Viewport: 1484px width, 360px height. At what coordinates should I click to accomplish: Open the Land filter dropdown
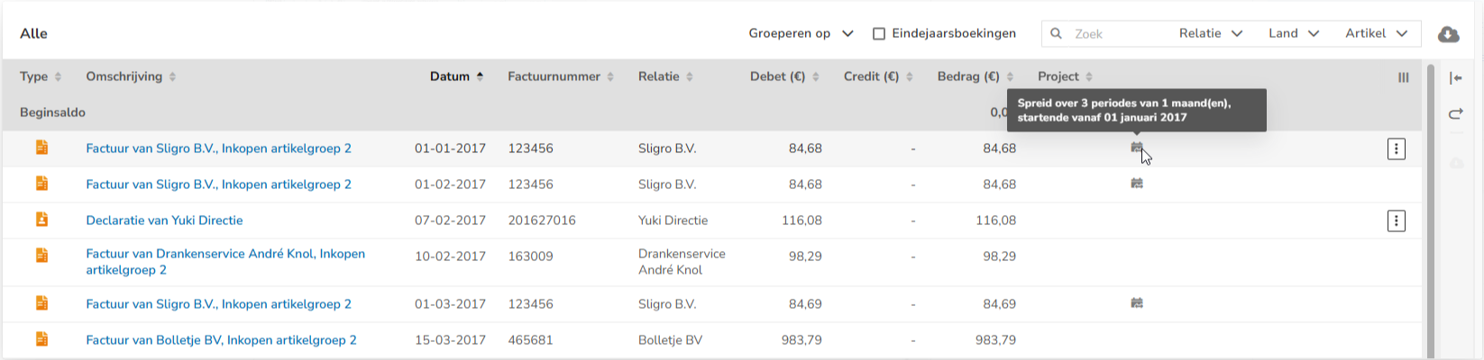1294,33
